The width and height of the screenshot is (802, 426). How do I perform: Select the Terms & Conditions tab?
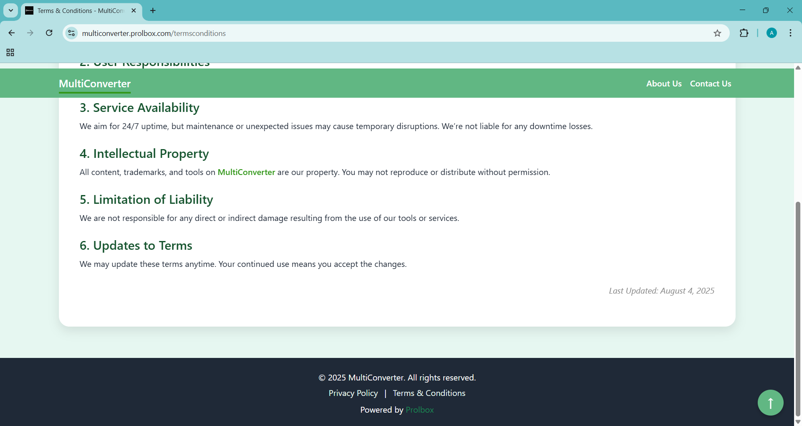(x=79, y=10)
